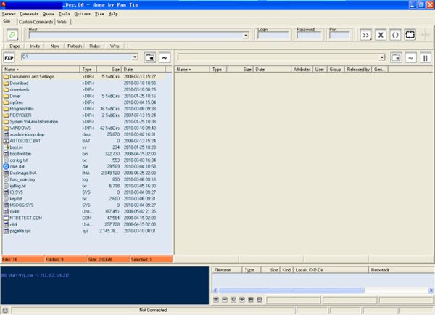Click the folder icon beside left path box
This screenshot has width=435, height=315.
[x=149, y=57]
